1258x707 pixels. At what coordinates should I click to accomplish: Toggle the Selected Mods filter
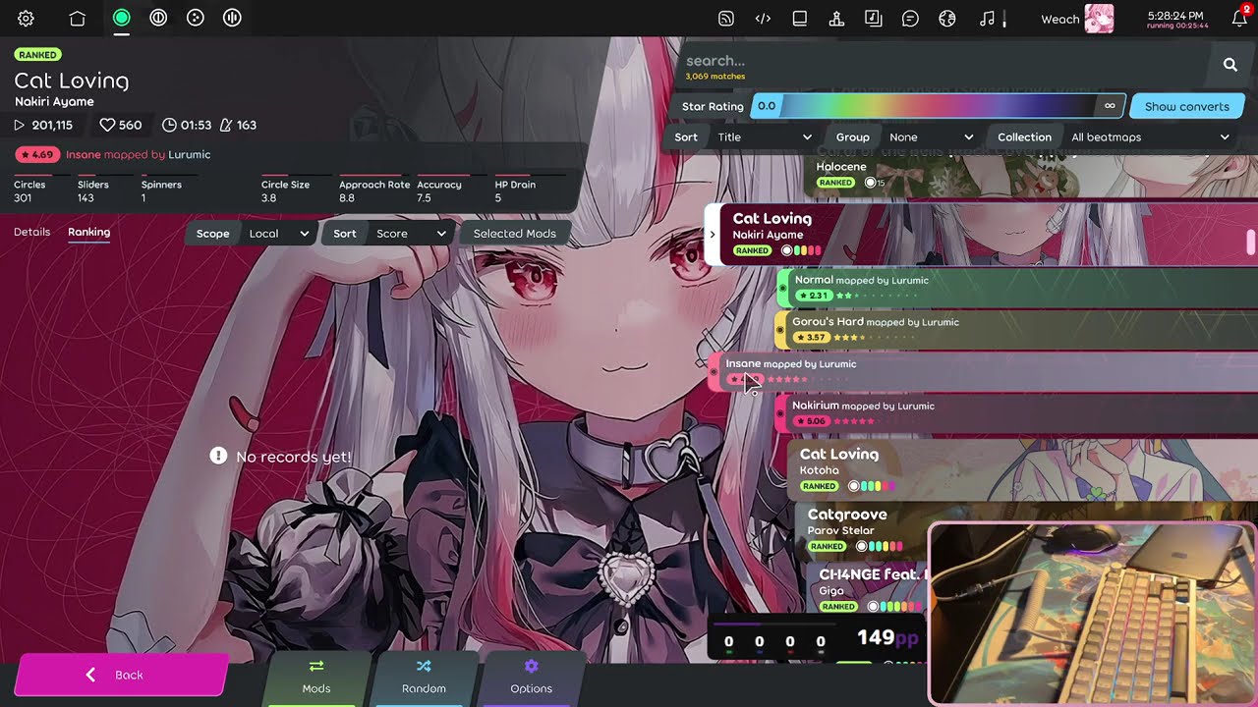(514, 234)
